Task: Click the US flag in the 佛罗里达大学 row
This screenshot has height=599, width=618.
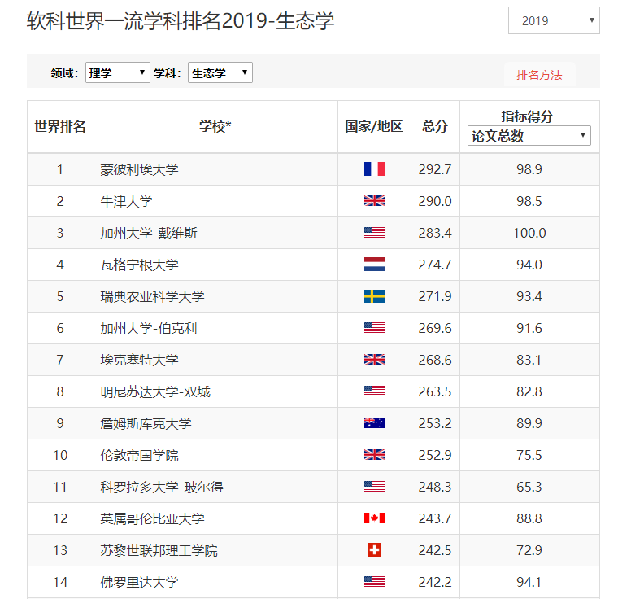Action: [x=374, y=582]
